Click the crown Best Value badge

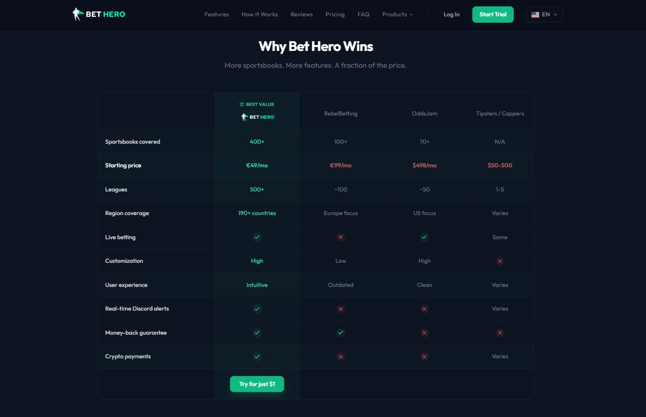[257, 104]
